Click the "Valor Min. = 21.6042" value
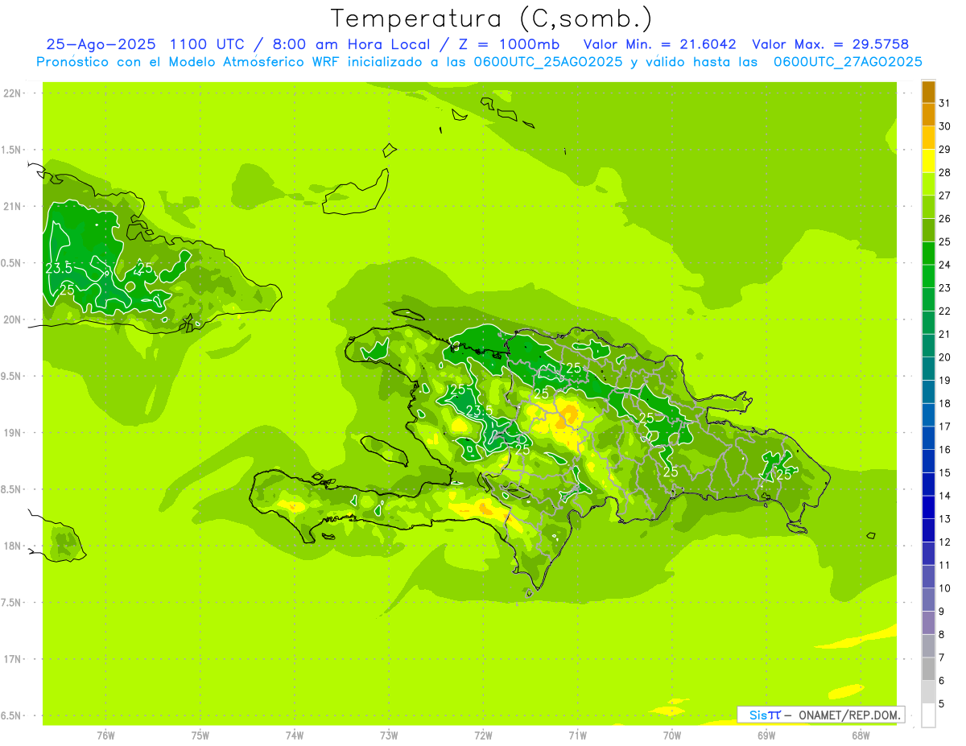966x746 pixels. pyautogui.click(x=660, y=44)
